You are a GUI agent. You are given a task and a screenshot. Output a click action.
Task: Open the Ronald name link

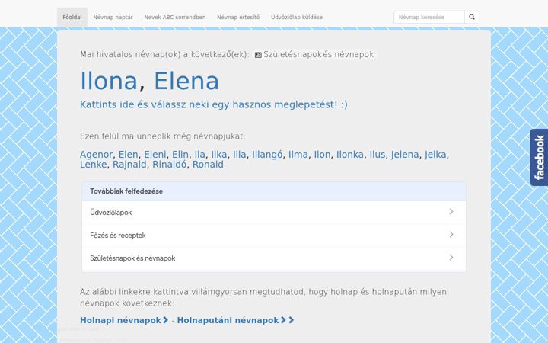208,165
